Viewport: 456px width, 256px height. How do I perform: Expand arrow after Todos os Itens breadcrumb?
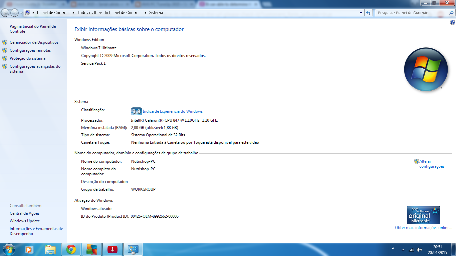tap(145, 13)
